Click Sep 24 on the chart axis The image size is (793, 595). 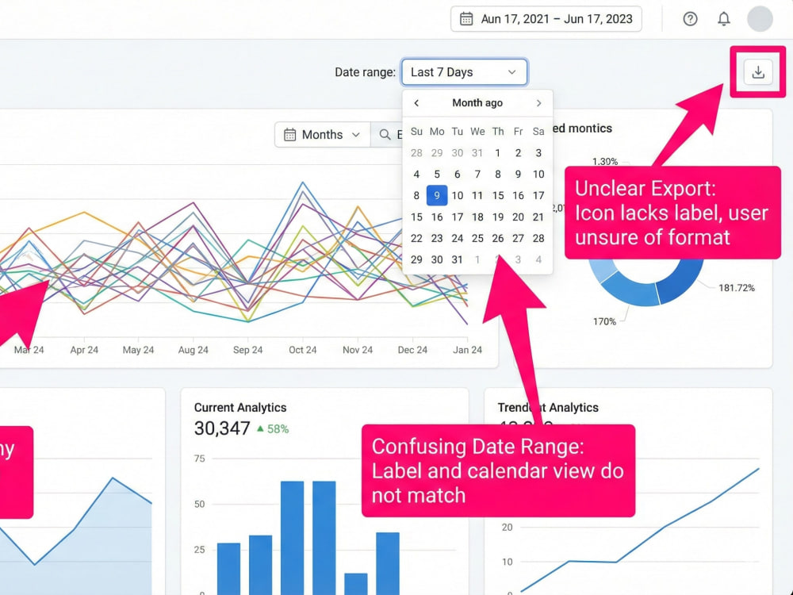click(x=247, y=350)
